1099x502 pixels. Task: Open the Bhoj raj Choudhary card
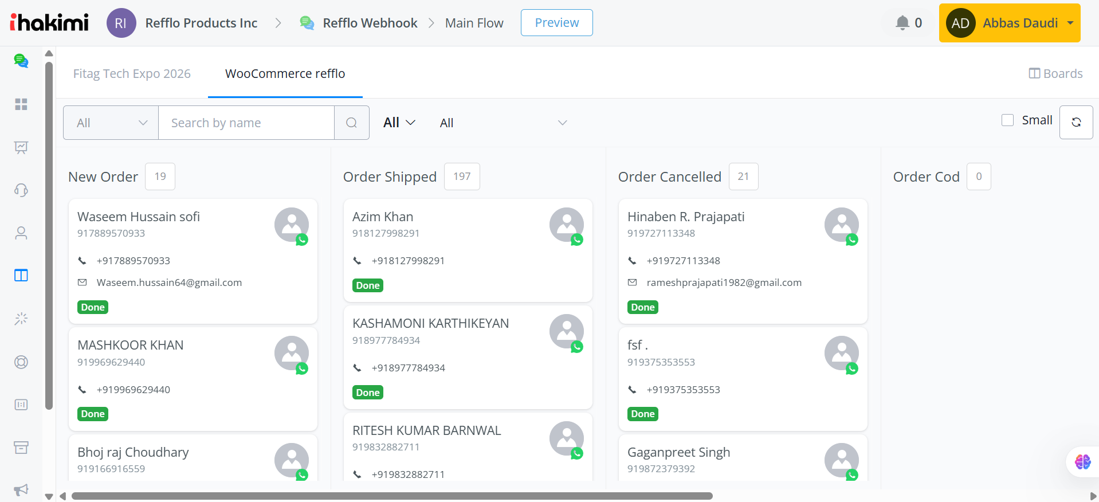pyautogui.click(x=193, y=458)
